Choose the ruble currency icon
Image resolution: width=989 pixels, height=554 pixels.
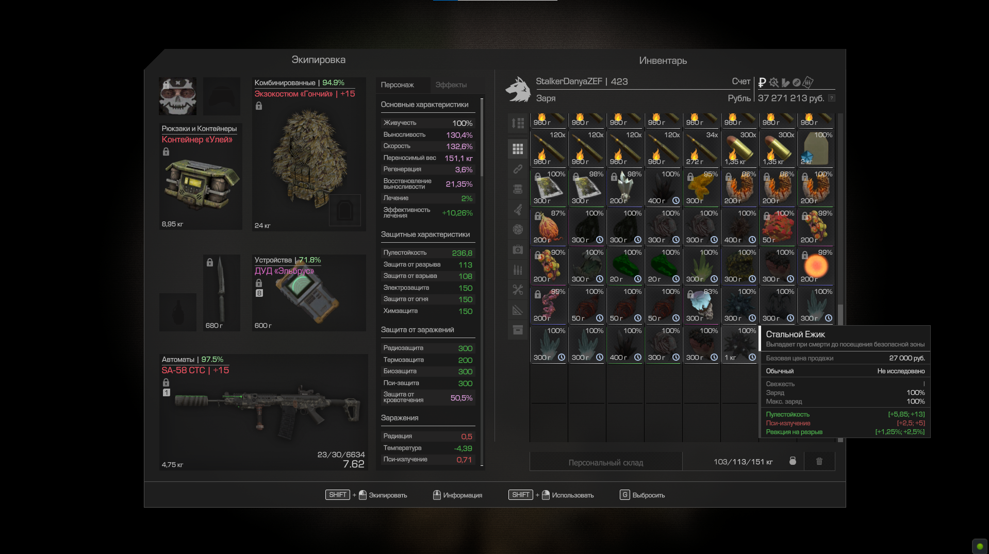[762, 82]
